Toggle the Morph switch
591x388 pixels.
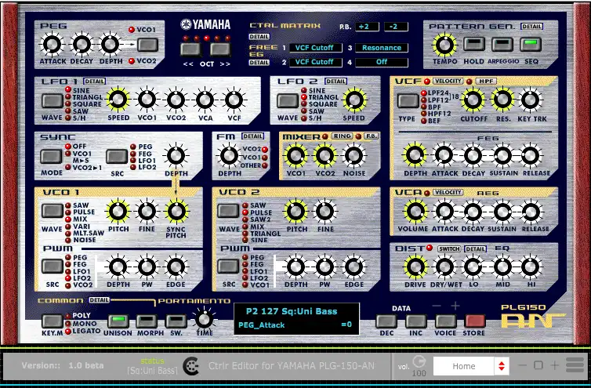click(x=147, y=321)
